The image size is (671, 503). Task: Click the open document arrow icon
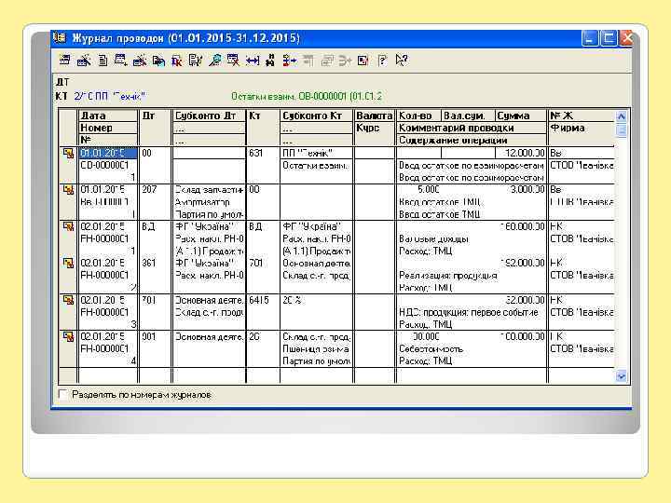click(x=158, y=61)
